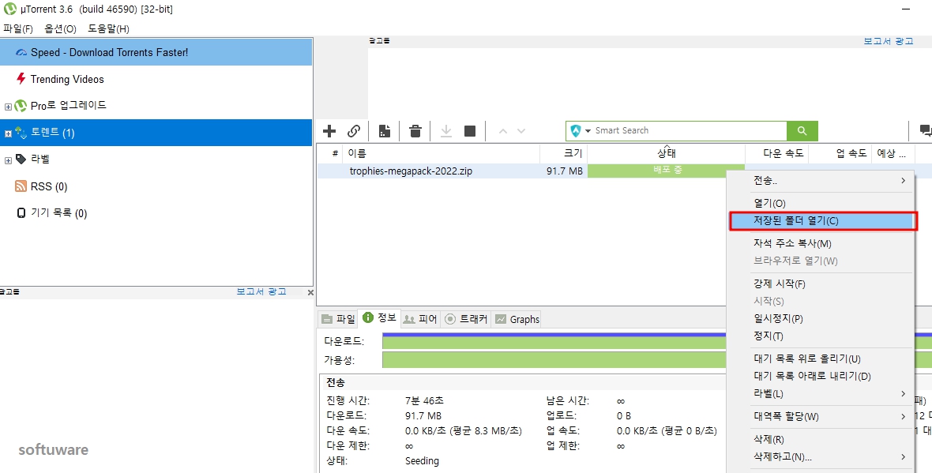Screen dimensions: 932x473
Task: Open the 도움말(H) menu
Action: click(x=108, y=28)
